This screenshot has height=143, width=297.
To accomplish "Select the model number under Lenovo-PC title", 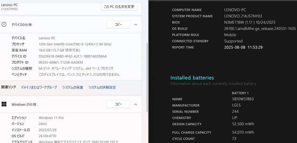I will (10, 9).
